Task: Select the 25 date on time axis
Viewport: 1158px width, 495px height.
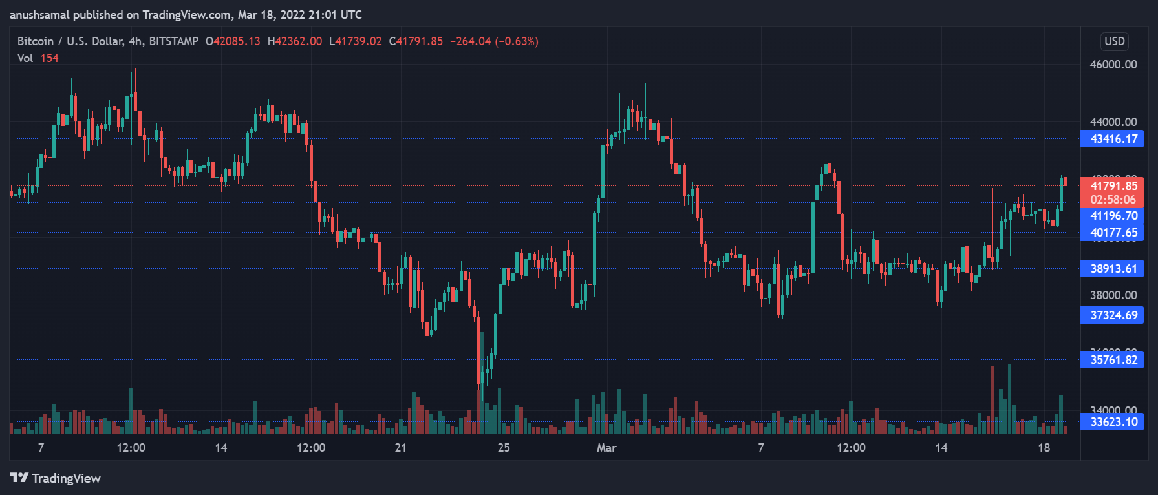Action: point(504,448)
